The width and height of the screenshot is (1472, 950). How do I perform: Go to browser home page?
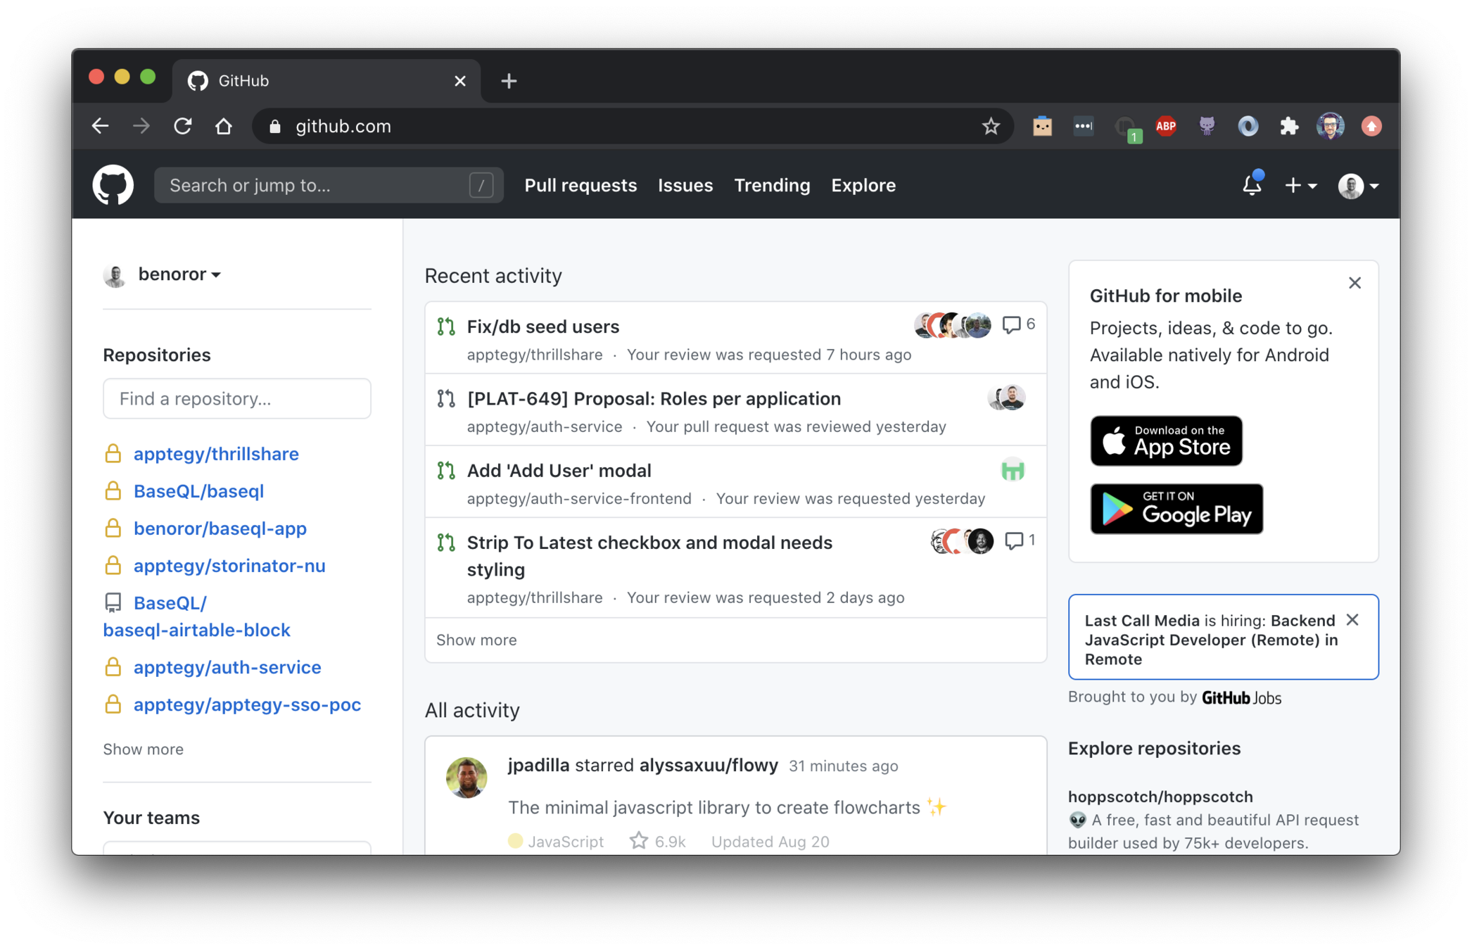pos(224,126)
